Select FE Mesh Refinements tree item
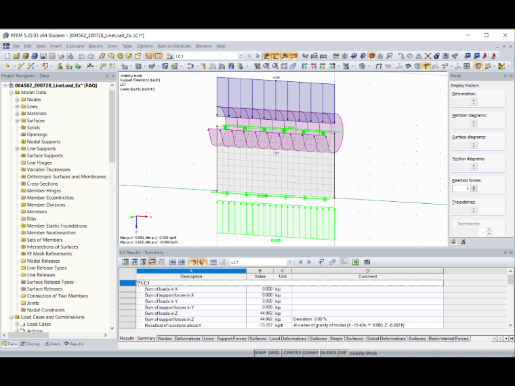 (x=49, y=254)
